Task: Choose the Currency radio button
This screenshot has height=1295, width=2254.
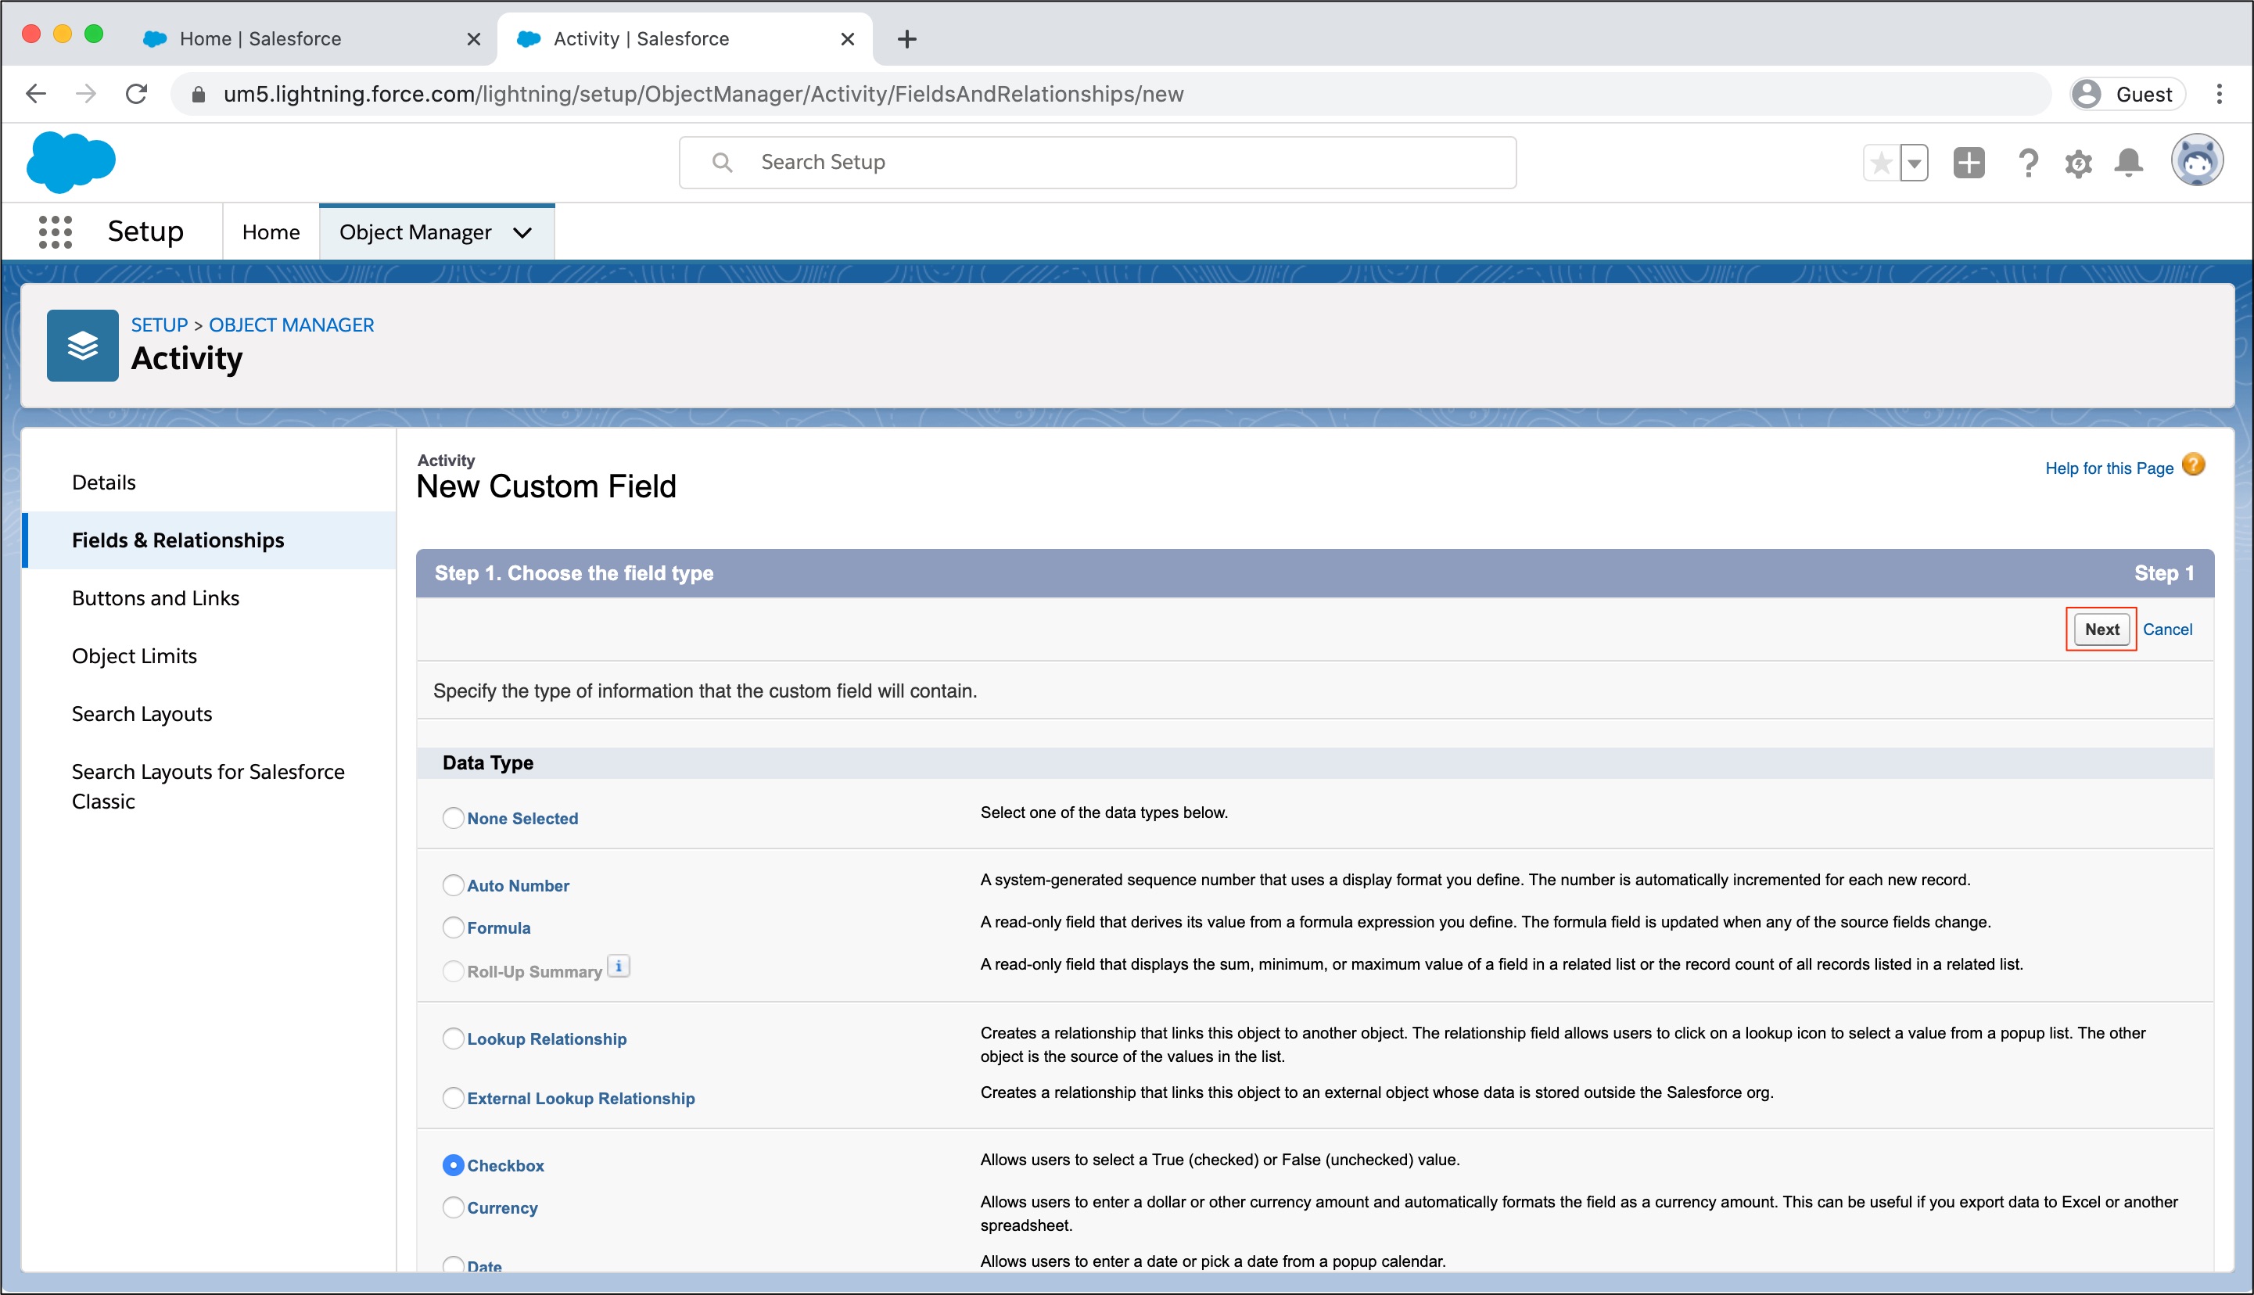Action: 454,1207
